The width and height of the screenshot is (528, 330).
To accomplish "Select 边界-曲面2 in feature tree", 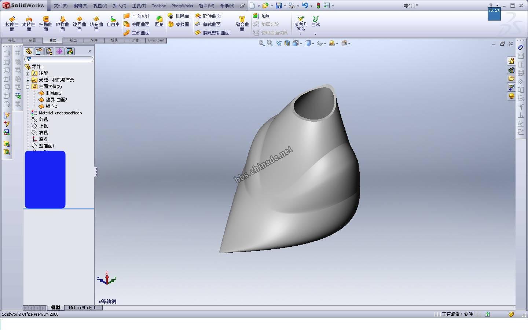I will click(x=53, y=100).
